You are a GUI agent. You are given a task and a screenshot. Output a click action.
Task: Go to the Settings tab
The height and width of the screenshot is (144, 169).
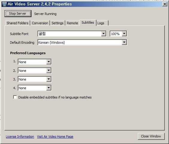tap(58, 23)
